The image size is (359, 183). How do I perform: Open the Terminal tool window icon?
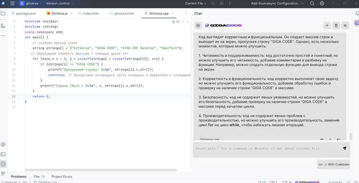pos(3,154)
